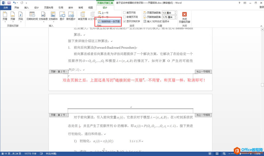This screenshot has height=156, width=264.
Task: Click 中文(中国) language indicator
Action: pyautogui.click(x=51, y=154)
